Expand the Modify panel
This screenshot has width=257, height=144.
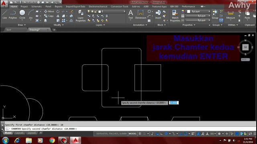59,25
